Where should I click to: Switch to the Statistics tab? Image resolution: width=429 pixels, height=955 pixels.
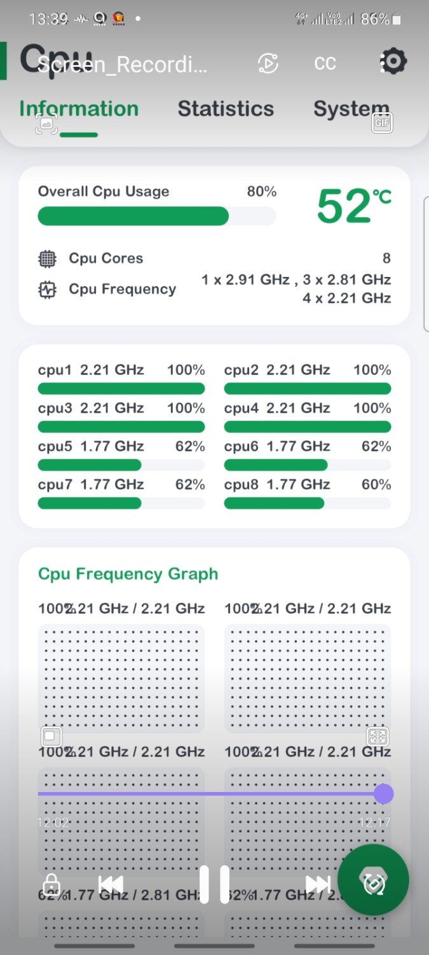(x=226, y=109)
